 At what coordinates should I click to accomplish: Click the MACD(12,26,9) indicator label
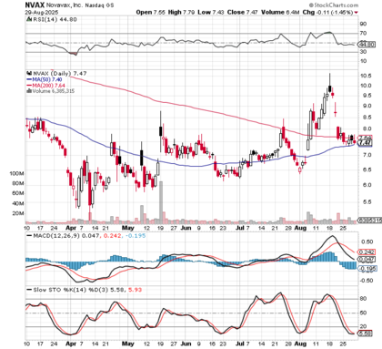56,236
